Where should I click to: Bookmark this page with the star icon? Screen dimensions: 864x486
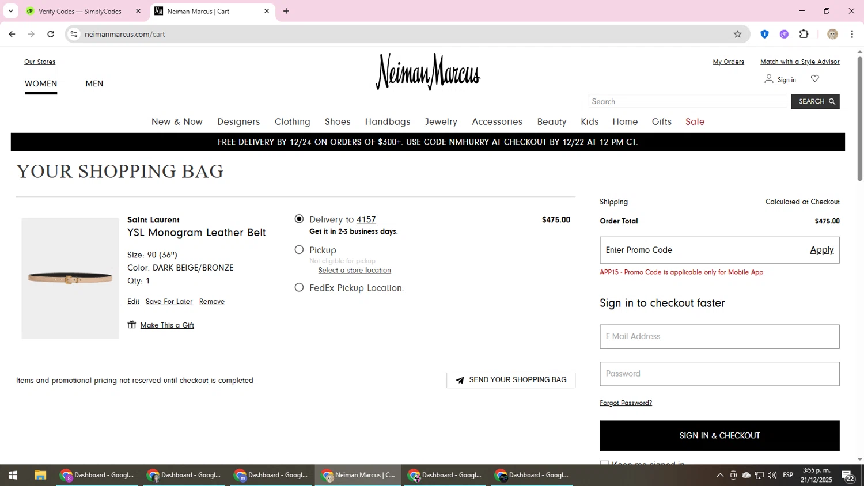[737, 34]
